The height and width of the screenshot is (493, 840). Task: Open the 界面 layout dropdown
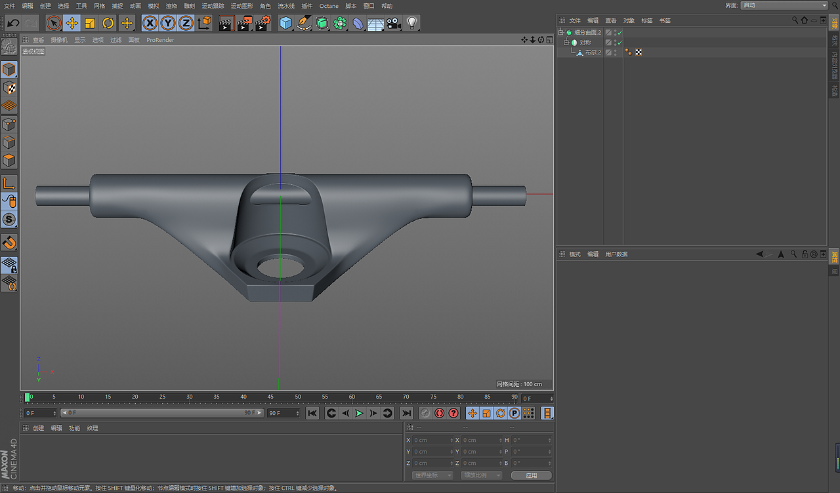point(784,5)
